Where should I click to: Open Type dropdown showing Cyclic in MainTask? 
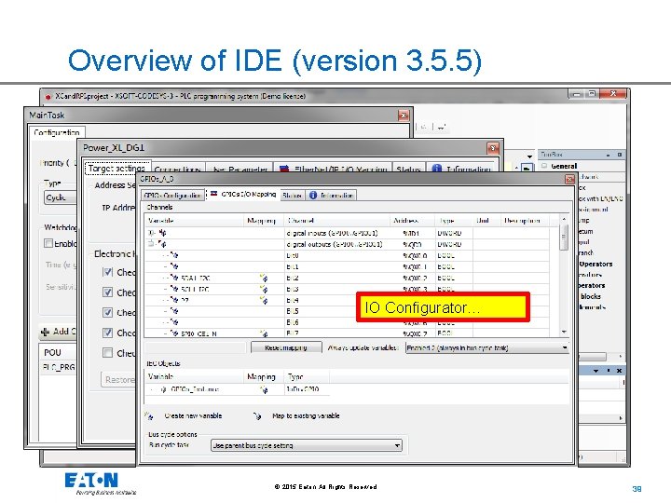[x=61, y=197]
